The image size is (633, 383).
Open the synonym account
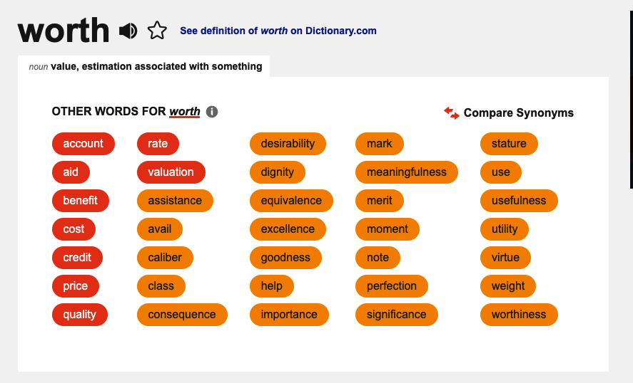(x=83, y=144)
